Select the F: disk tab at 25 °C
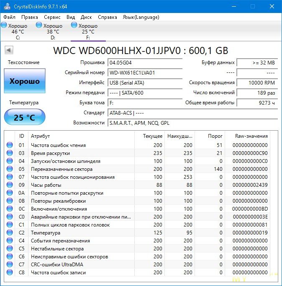 [x=88, y=31]
